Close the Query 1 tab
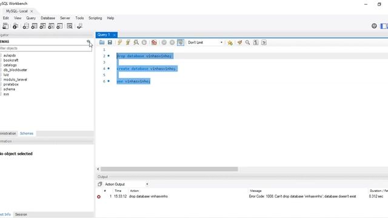The height and width of the screenshot is (218, 388). [x=115, y=35]
